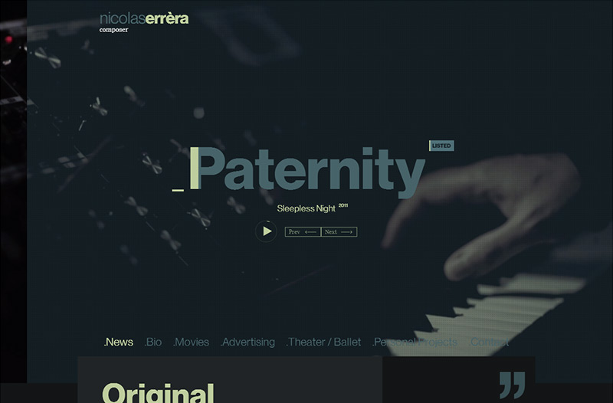
Task: Select the .Advertising menu item
Action: (x=247, y=342)
